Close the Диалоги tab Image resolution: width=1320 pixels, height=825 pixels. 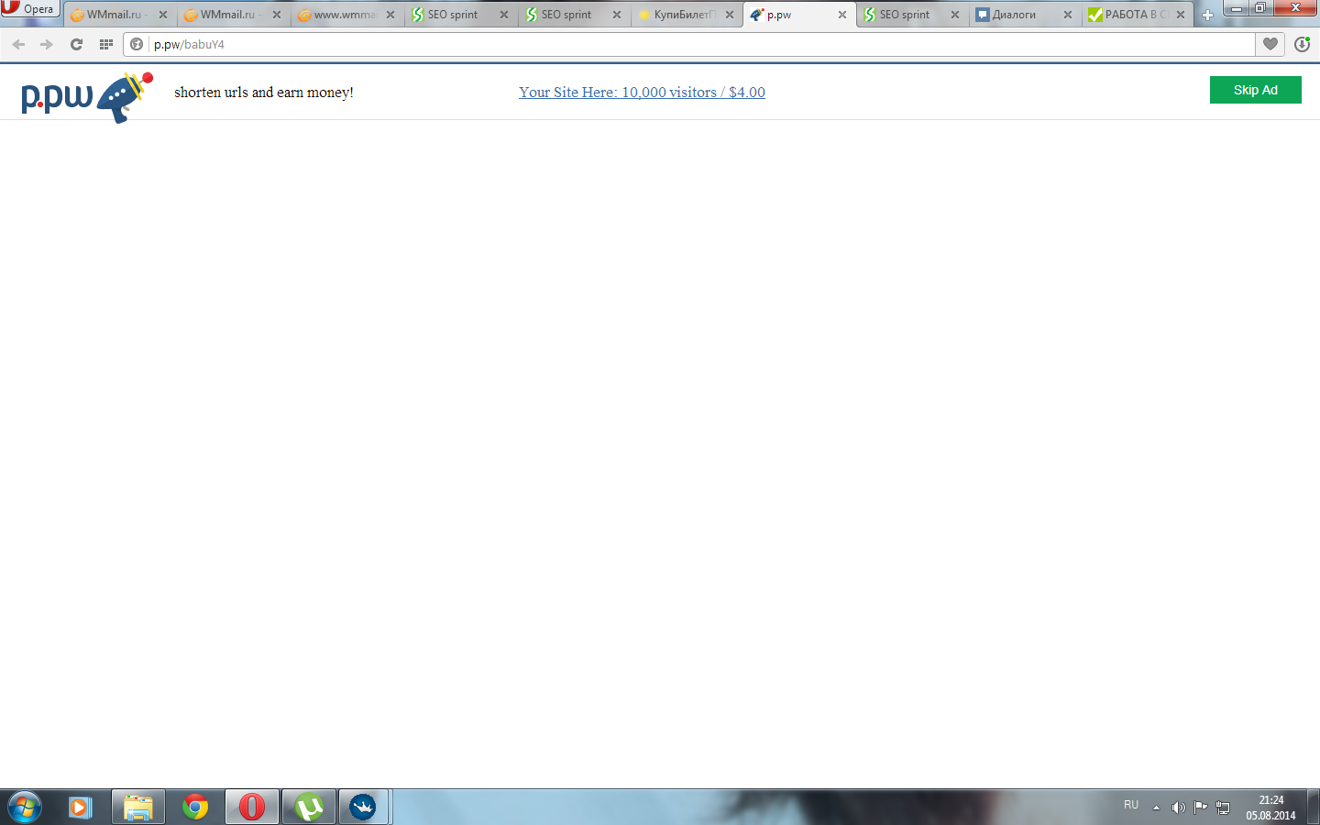(x=1068, y=15)
